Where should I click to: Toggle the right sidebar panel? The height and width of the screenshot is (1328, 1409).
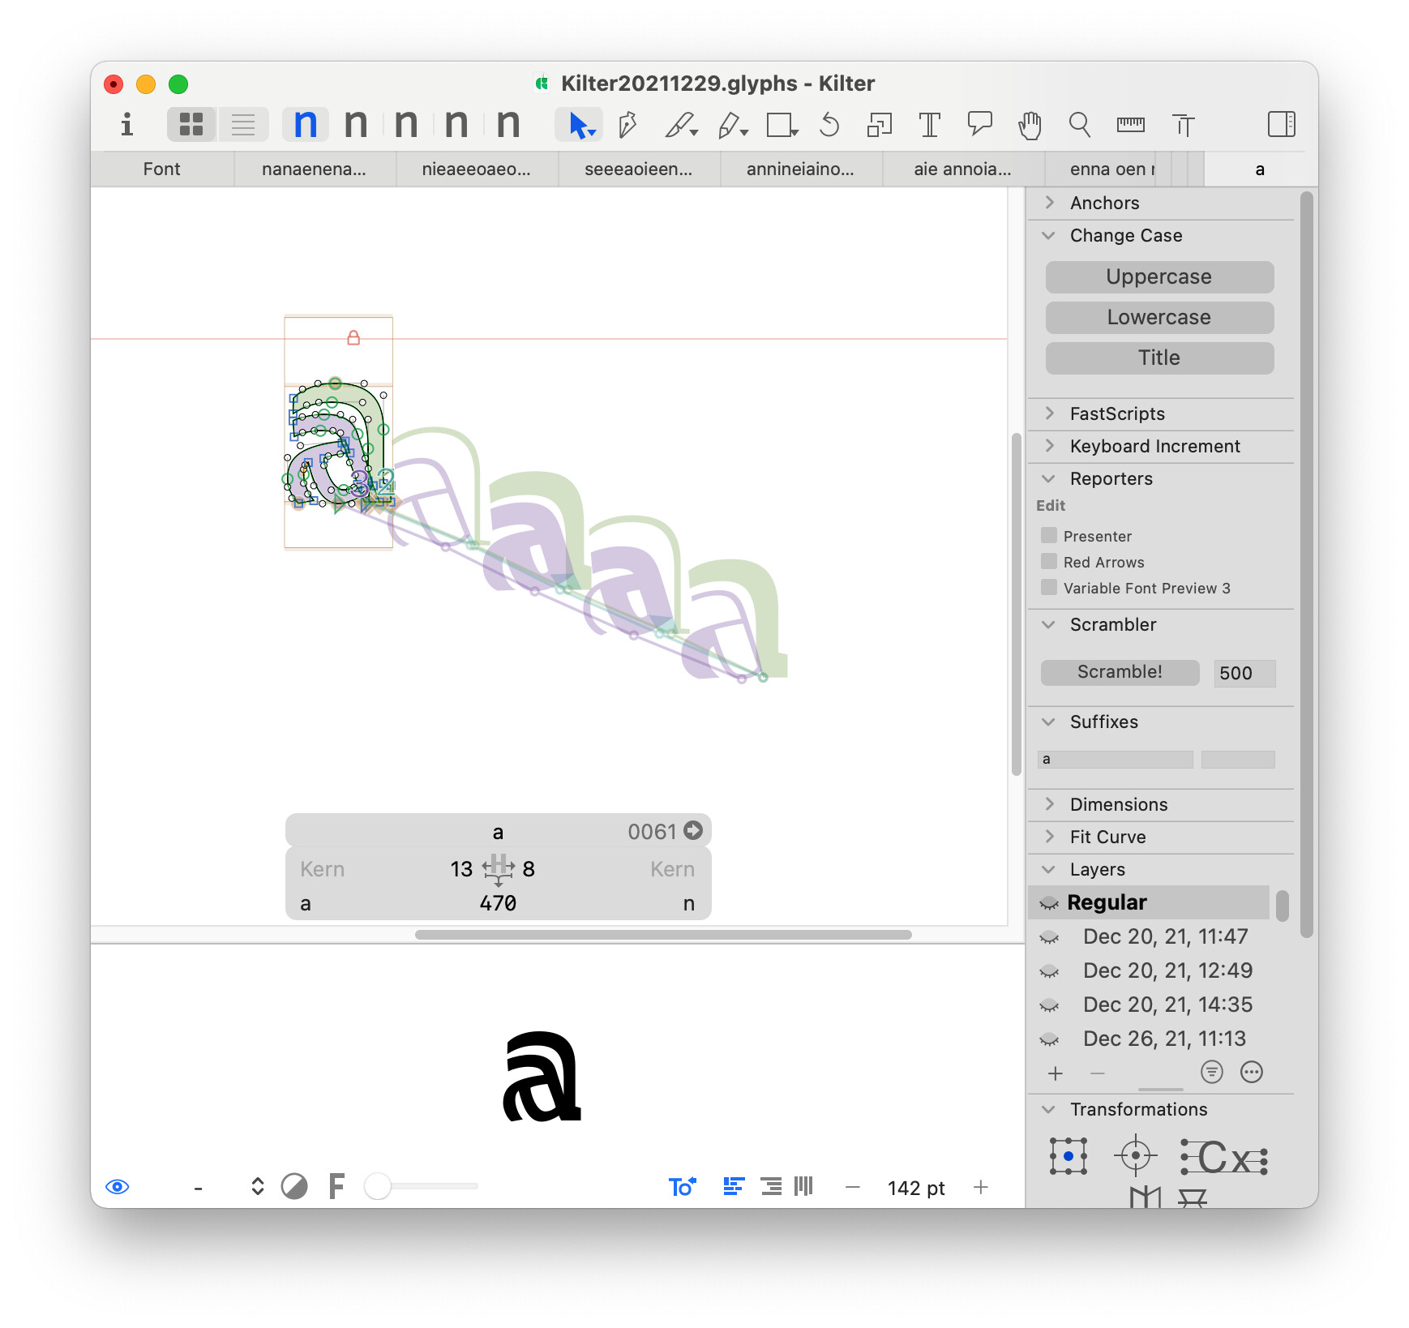1281,125
